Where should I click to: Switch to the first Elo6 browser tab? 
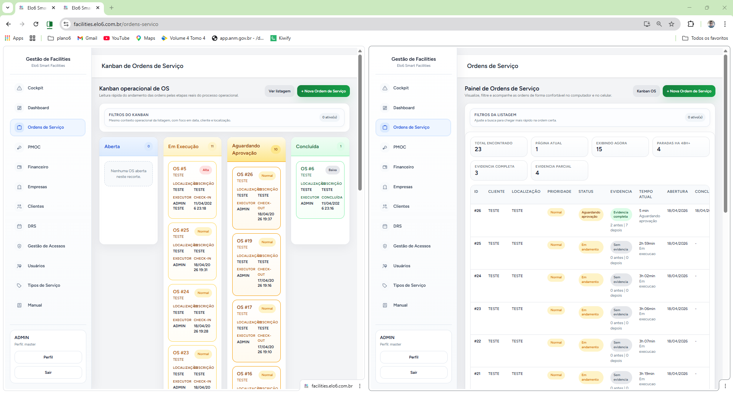point(37,8)
